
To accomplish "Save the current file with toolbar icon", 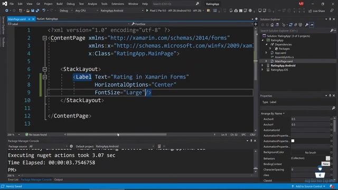I will tap(33, 11).
